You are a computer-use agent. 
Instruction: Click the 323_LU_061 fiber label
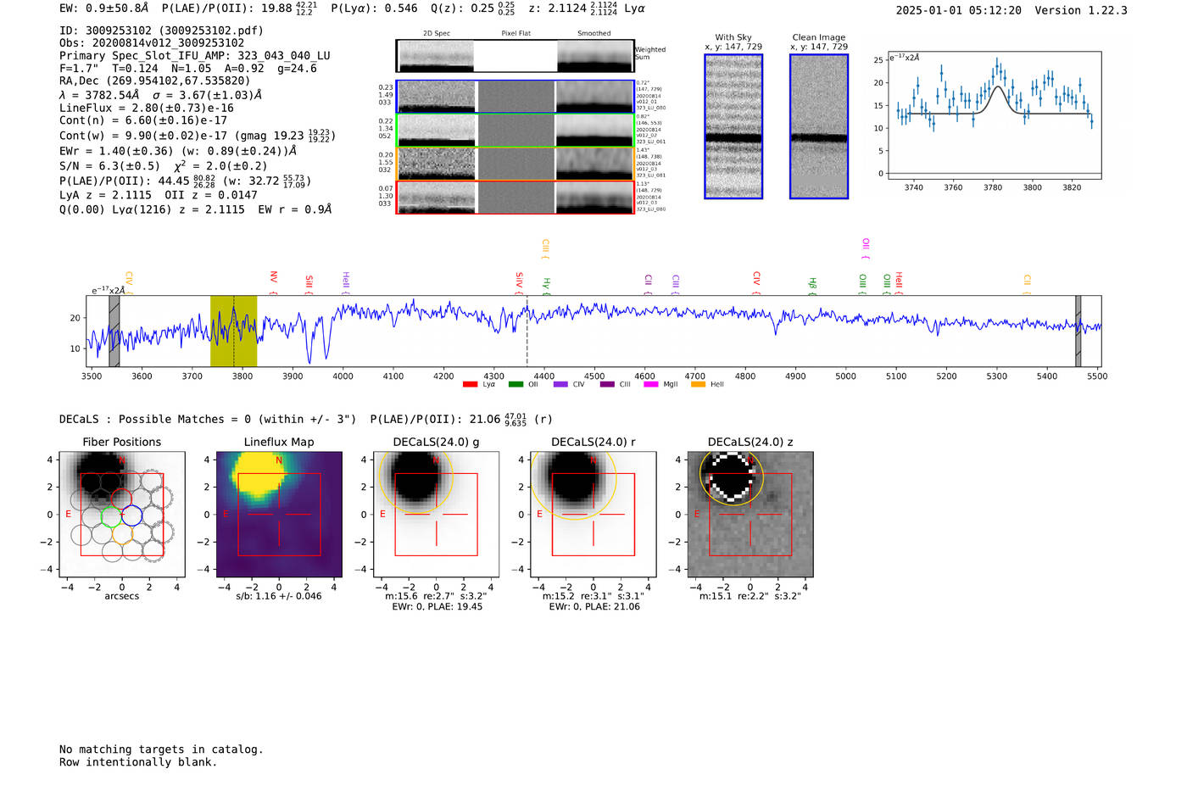click(651, 142)
